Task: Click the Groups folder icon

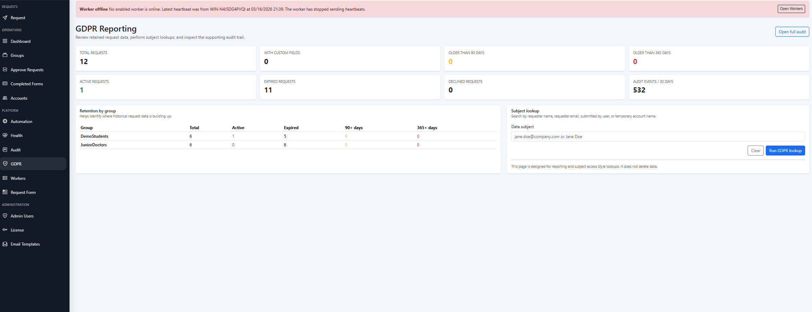Action: (5, 55)
